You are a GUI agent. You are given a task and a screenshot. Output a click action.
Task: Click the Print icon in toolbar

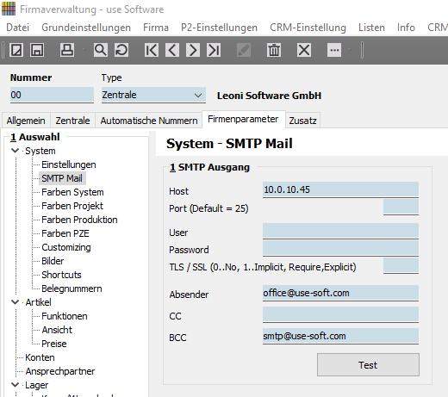click(67, 50)
